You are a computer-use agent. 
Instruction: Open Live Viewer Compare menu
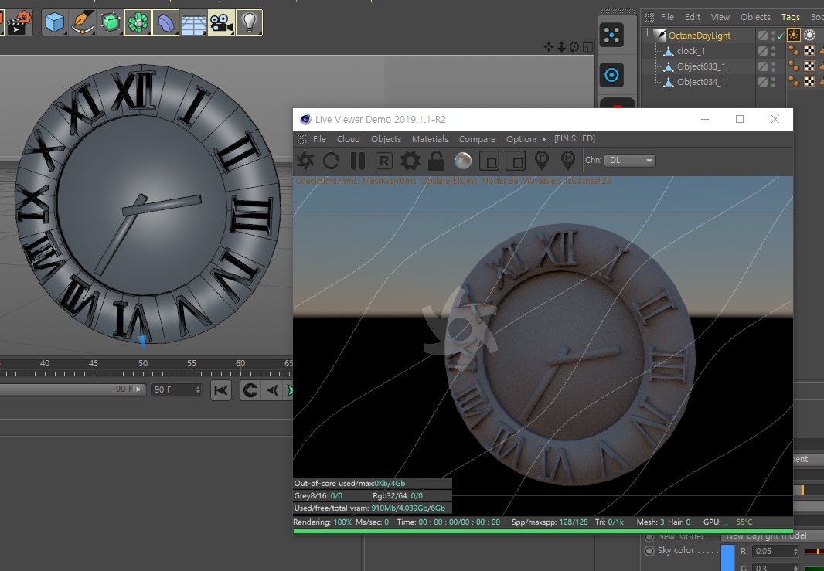477,139
